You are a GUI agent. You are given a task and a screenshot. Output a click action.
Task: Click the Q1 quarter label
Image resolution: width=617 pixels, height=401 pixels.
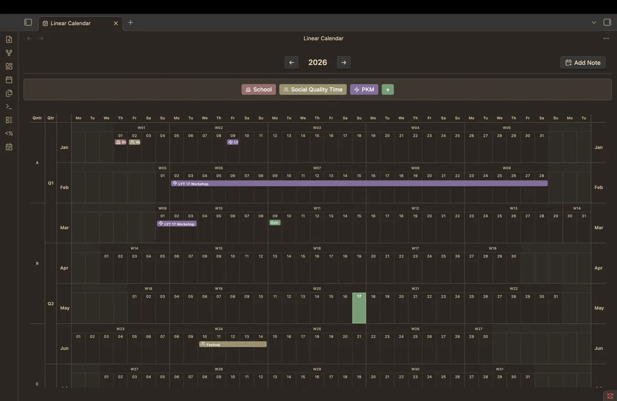pos(51,183)
